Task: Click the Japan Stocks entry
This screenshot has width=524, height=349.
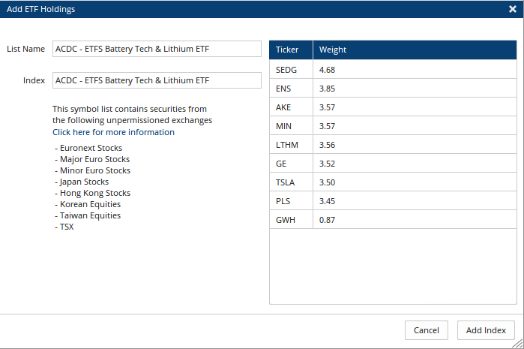Action: [x=82, y=182]
